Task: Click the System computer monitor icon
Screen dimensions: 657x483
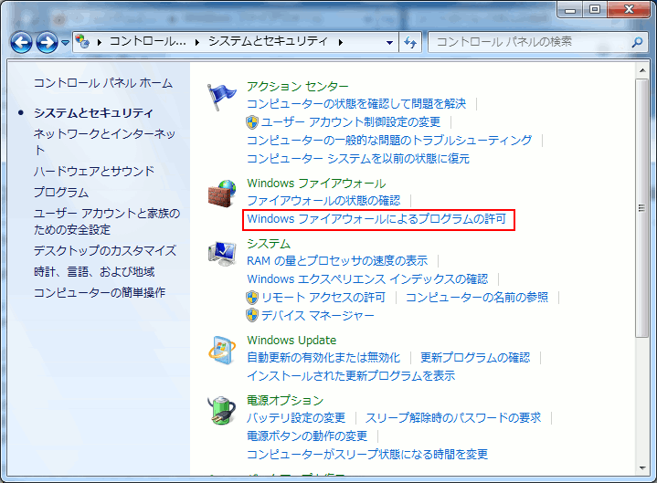Action: tap(222, 254)
